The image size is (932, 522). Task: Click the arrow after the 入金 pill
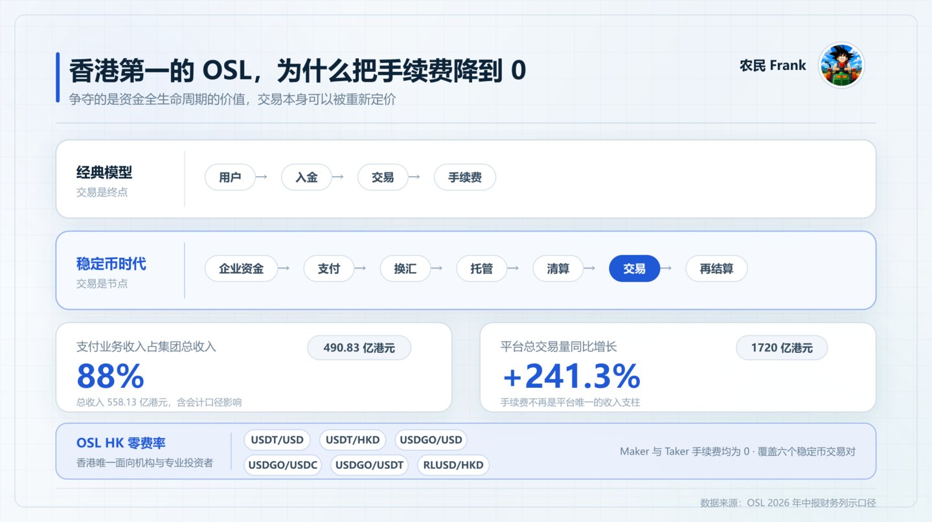338,177
